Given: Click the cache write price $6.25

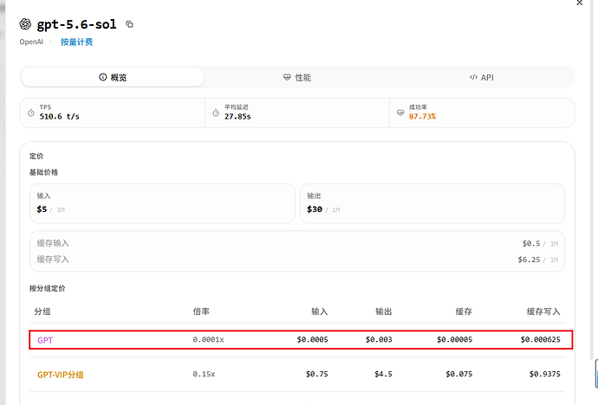Looking at the screenshot, I should 529,260.
